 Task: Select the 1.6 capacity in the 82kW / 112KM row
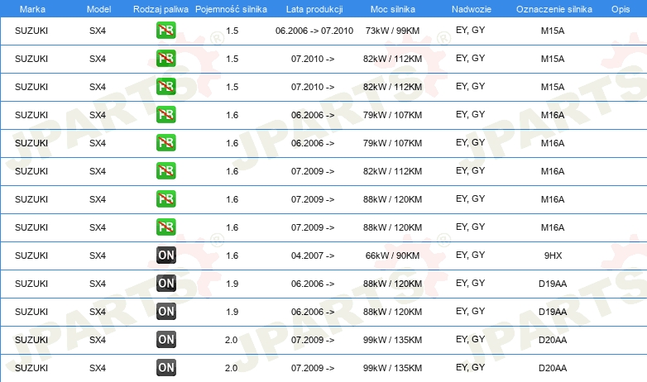232,171
